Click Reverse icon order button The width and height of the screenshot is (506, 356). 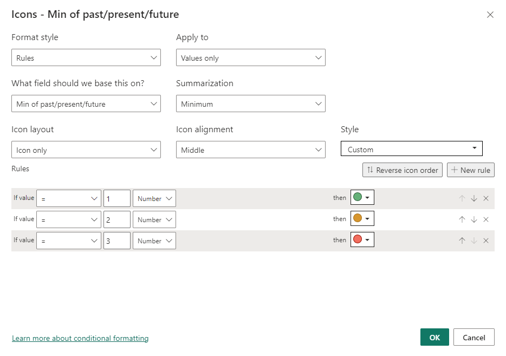click(403, 170)
